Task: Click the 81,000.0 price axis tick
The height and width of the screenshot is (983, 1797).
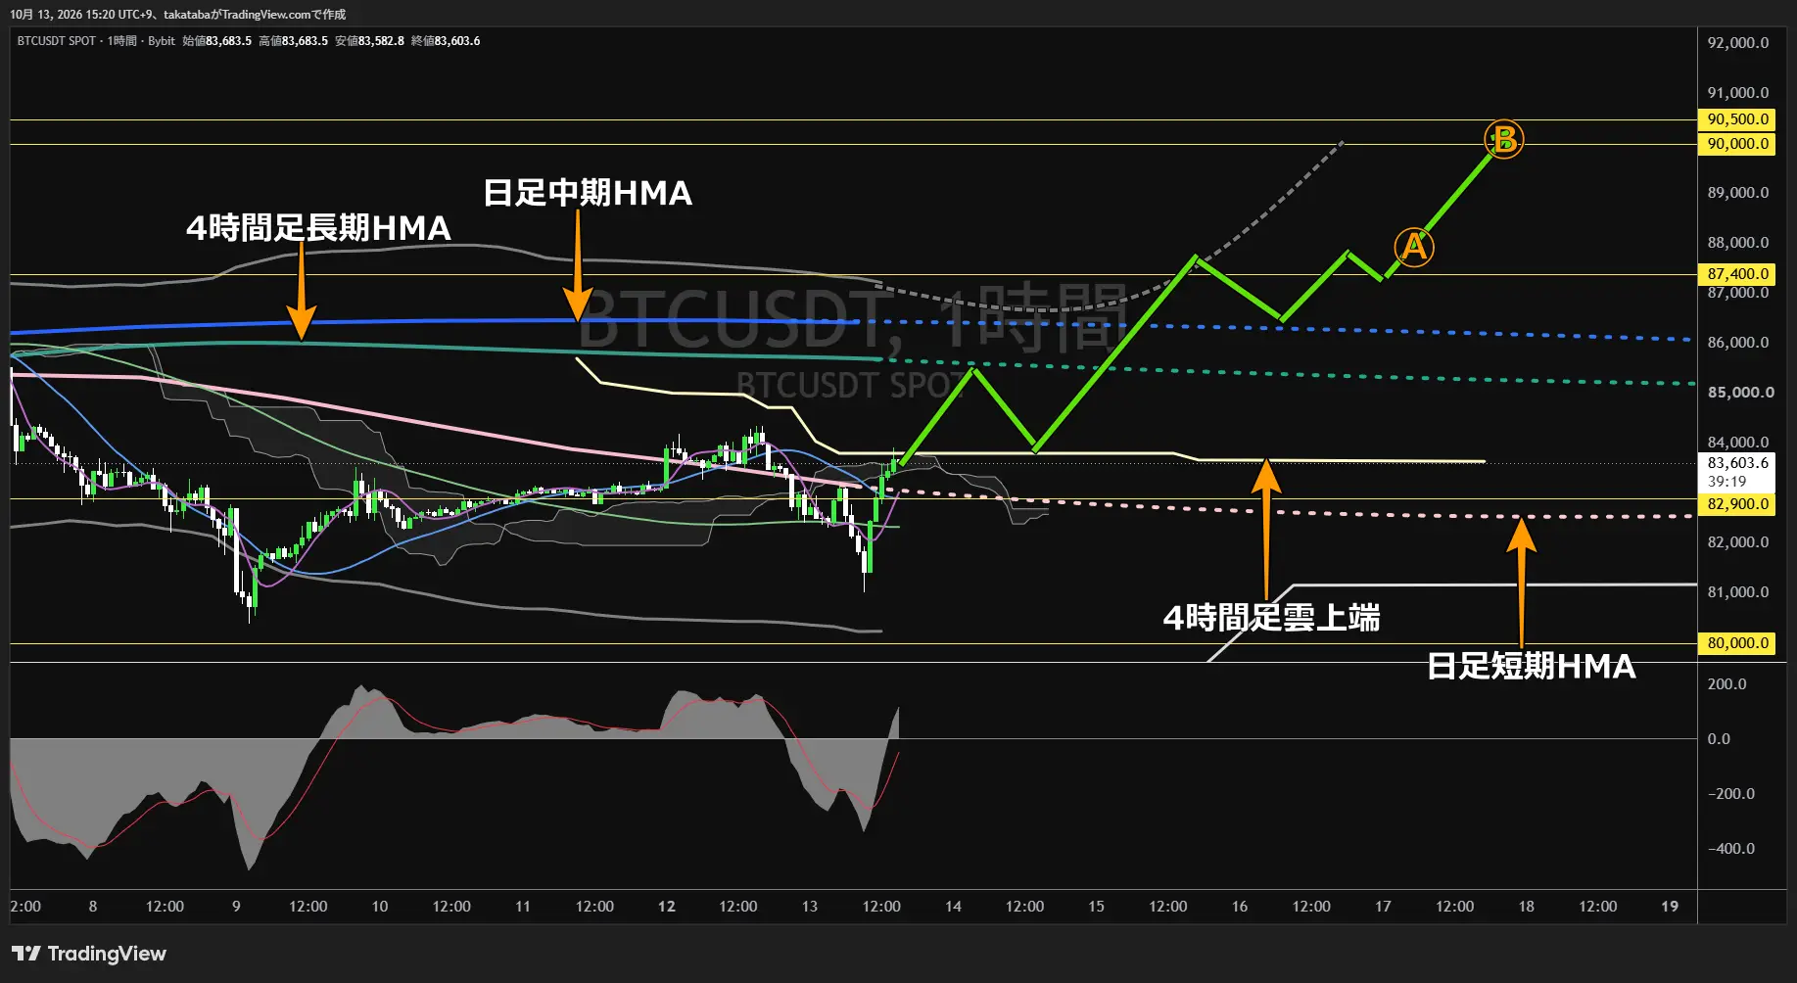Action: pos(1738,592)
